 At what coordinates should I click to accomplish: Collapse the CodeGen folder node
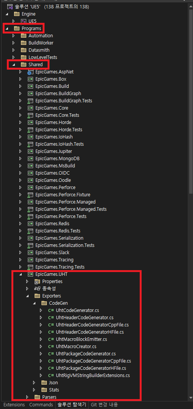point(34,303)
